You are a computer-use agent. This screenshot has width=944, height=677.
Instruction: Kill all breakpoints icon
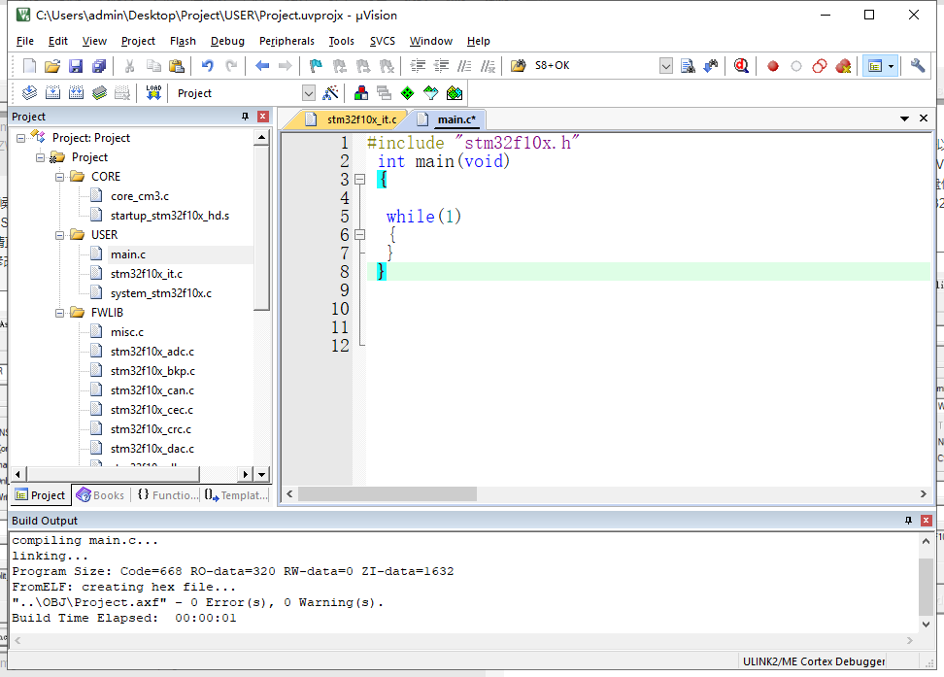click(x=843, y=66)
